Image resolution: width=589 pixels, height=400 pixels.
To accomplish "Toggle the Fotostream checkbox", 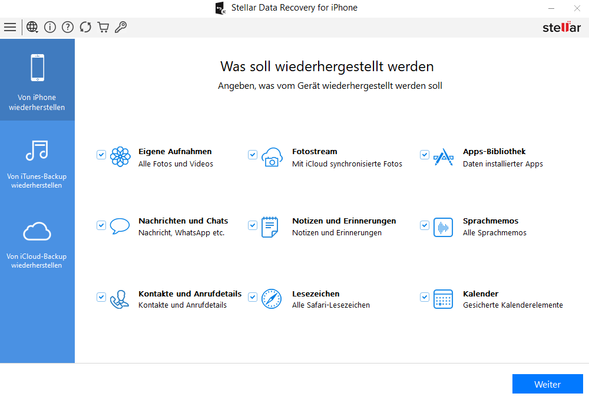I will (253, 155).
